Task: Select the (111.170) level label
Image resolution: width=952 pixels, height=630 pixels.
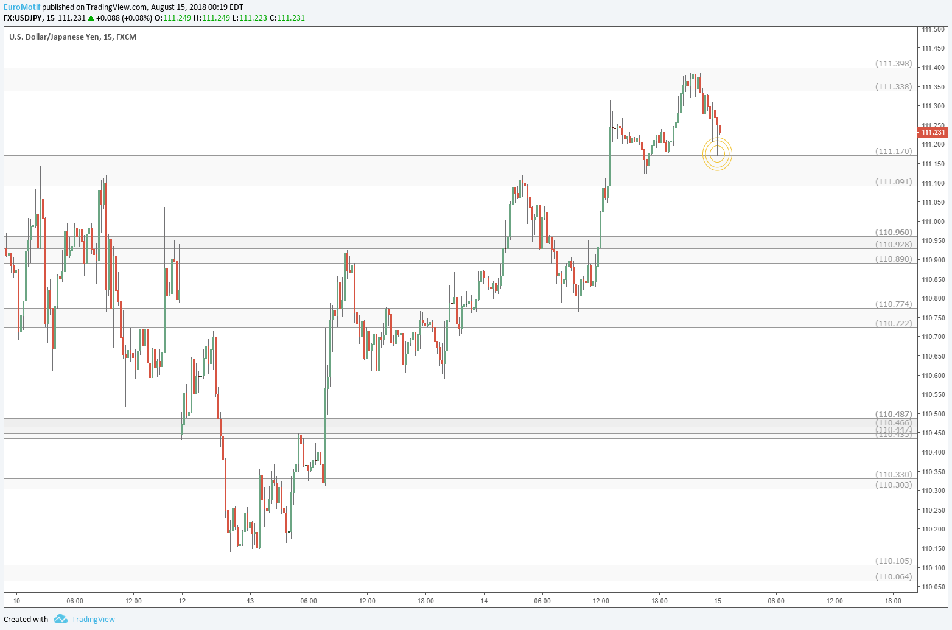Action: (x=894, y=151)
